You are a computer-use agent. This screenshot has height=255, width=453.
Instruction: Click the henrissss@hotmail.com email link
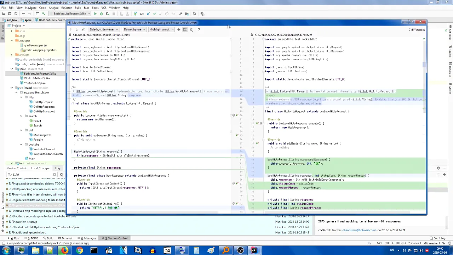click(359, 230)
